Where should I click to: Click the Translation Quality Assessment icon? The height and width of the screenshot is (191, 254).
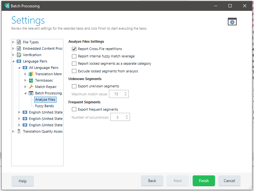19,131
